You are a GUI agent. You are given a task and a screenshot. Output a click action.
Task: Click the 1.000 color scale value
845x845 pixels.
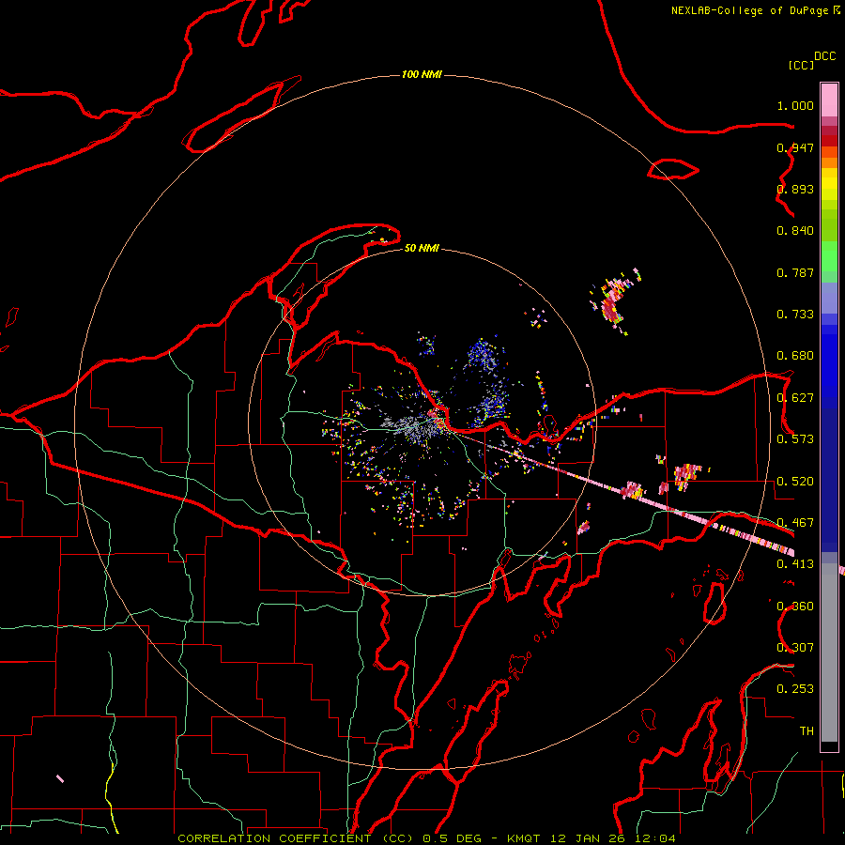[795, 105]
